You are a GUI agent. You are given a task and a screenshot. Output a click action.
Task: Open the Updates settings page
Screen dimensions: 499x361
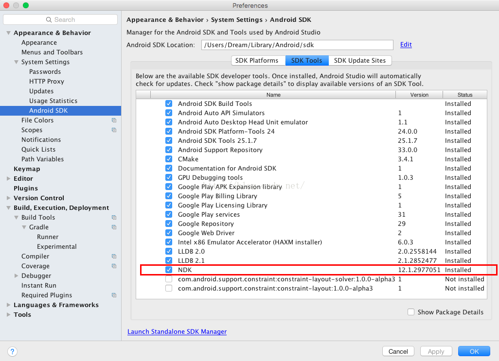click(41, 91)
